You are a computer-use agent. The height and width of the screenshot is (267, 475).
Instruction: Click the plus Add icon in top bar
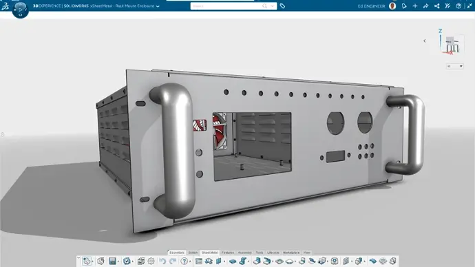[415, 6]
